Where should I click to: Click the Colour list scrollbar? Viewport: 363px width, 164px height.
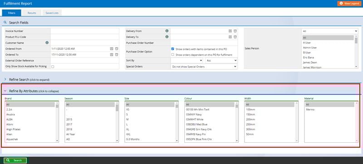pyautogui.click(x=237, y=122)
